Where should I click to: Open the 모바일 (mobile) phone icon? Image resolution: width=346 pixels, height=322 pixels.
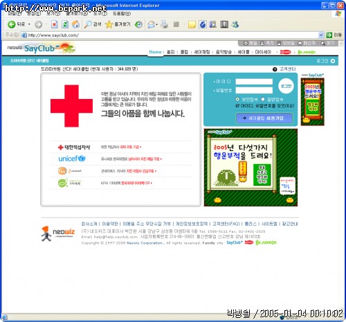coord(279,43)
